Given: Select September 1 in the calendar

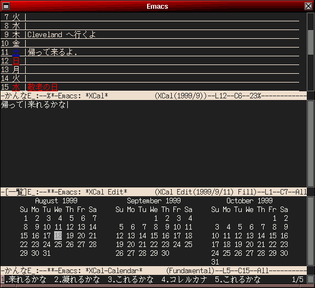Looking at the screenshot, I should pos(156,218).
